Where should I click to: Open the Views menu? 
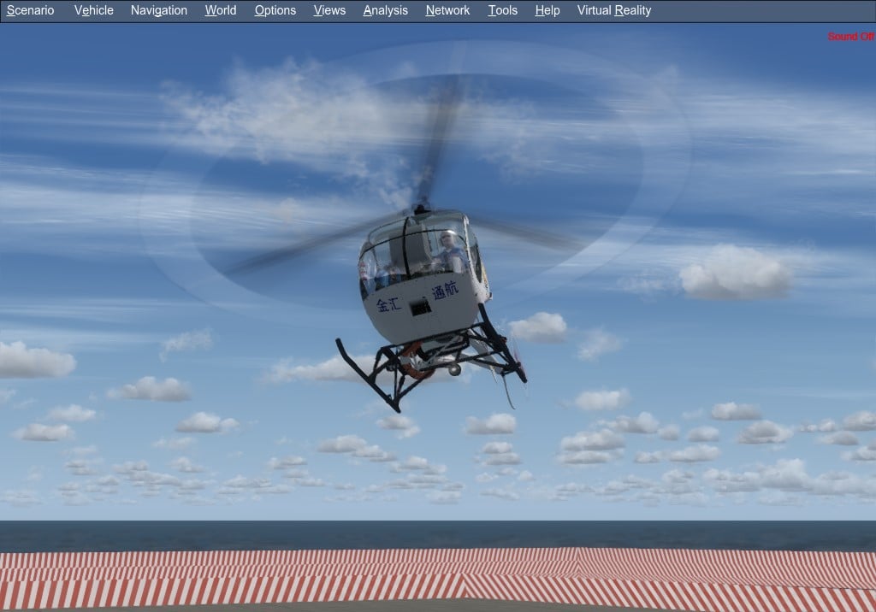pyautogui.click(x=329, y=10)
